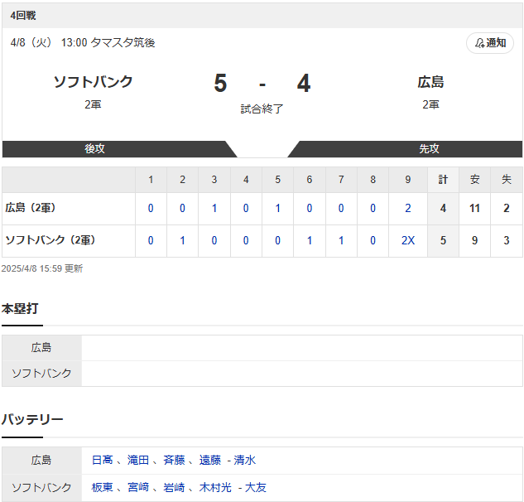524x502 pixels.
Task: Click 広島 errors value 2 in 失 column
Action: 507,209
